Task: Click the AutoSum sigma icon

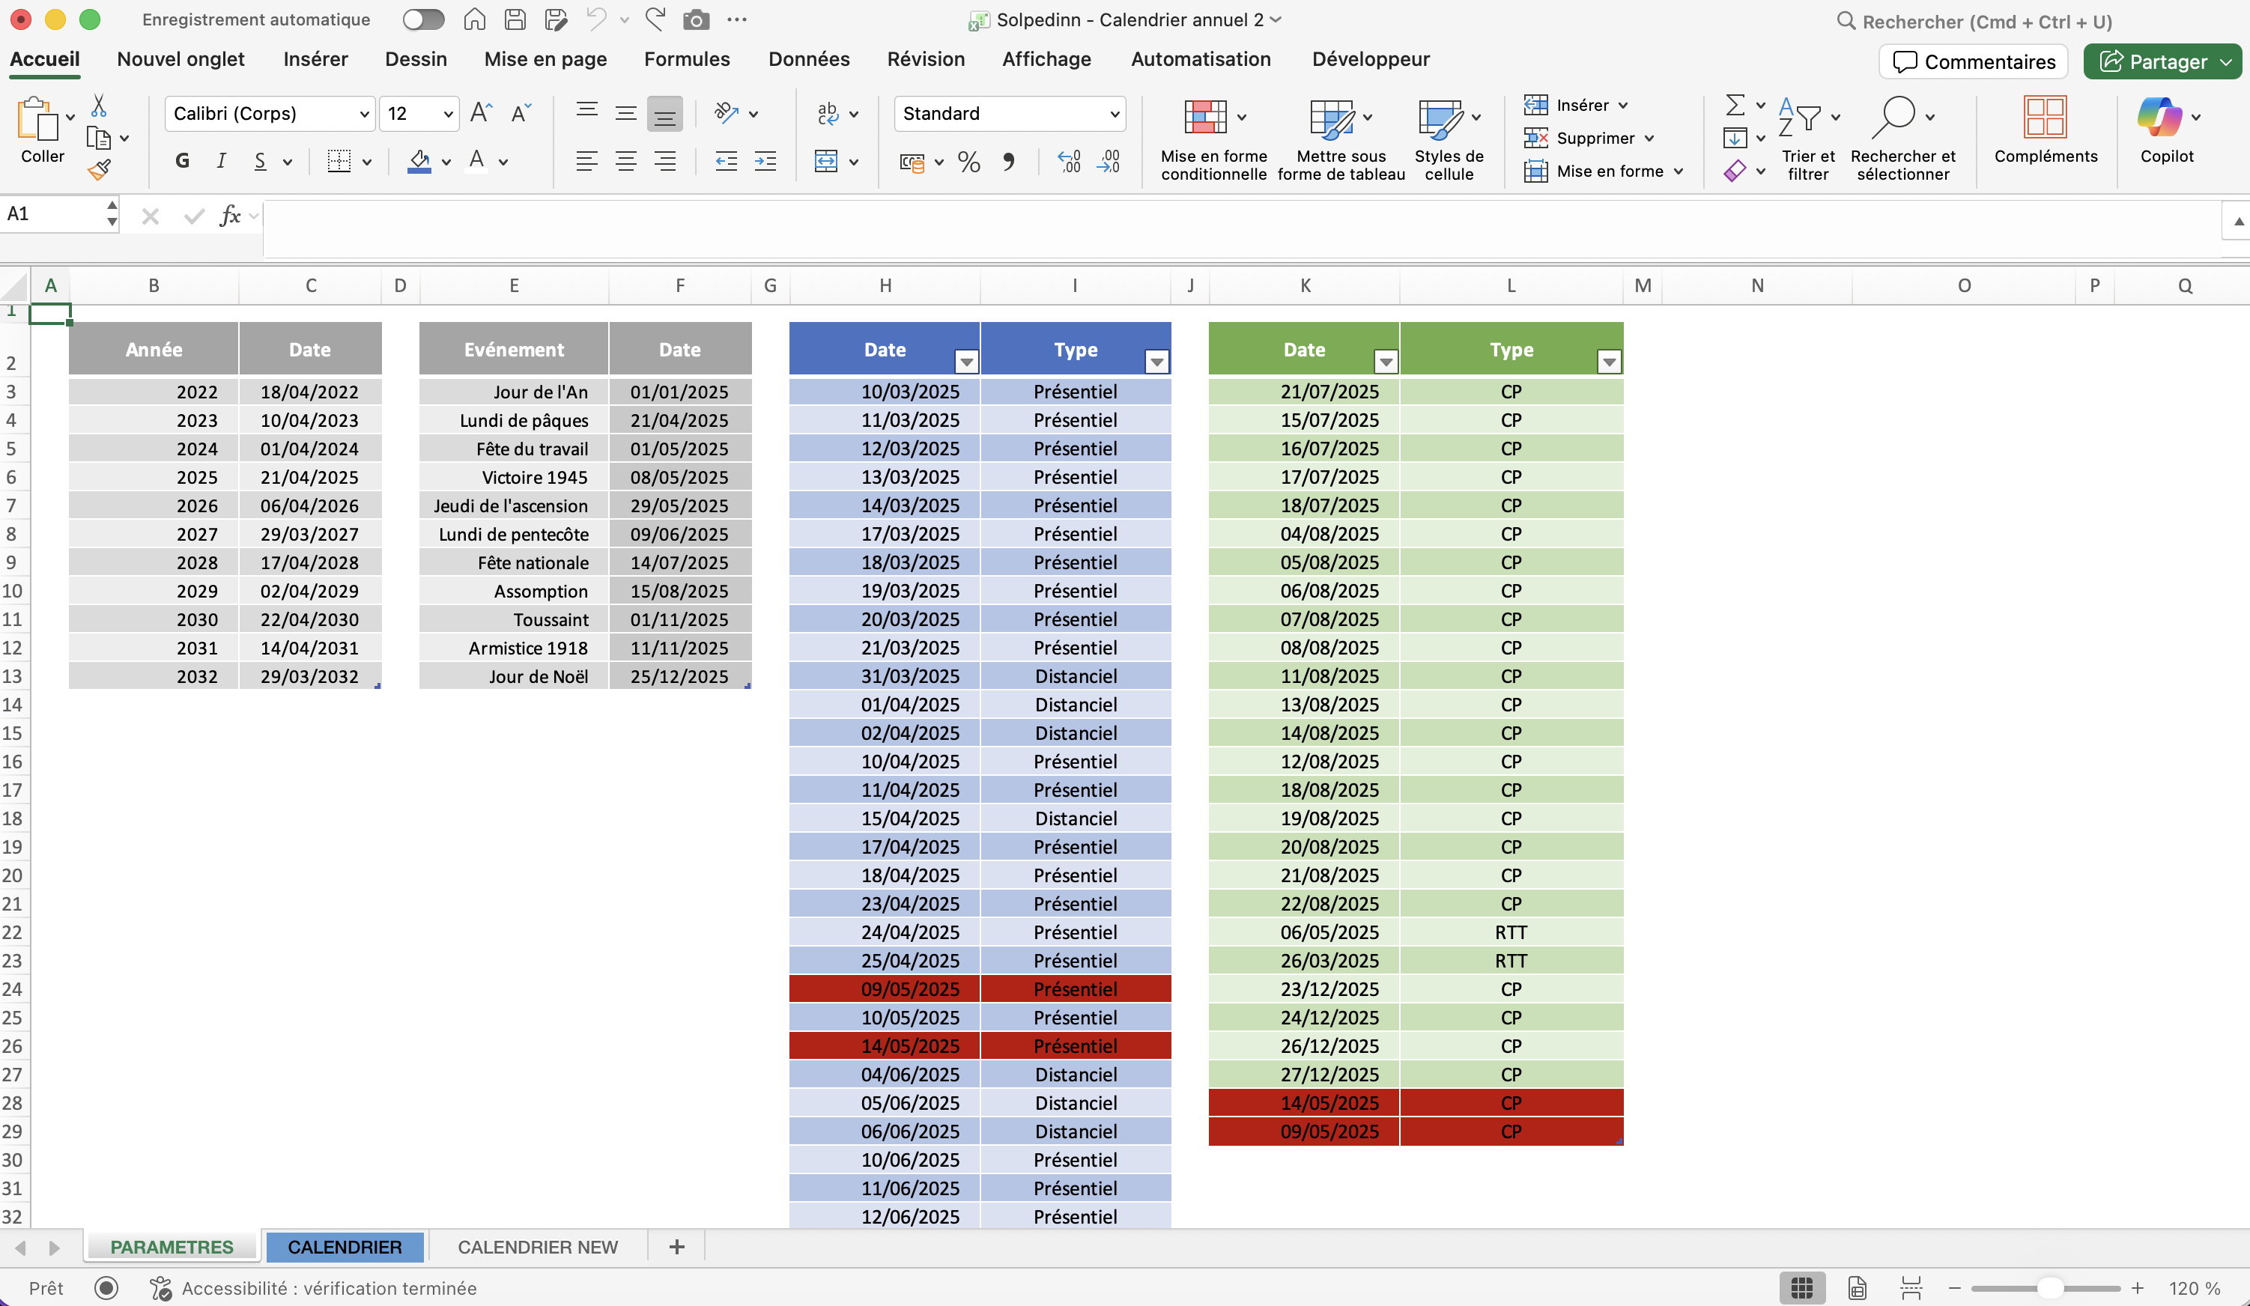Action: click(x=1735, y=106)
